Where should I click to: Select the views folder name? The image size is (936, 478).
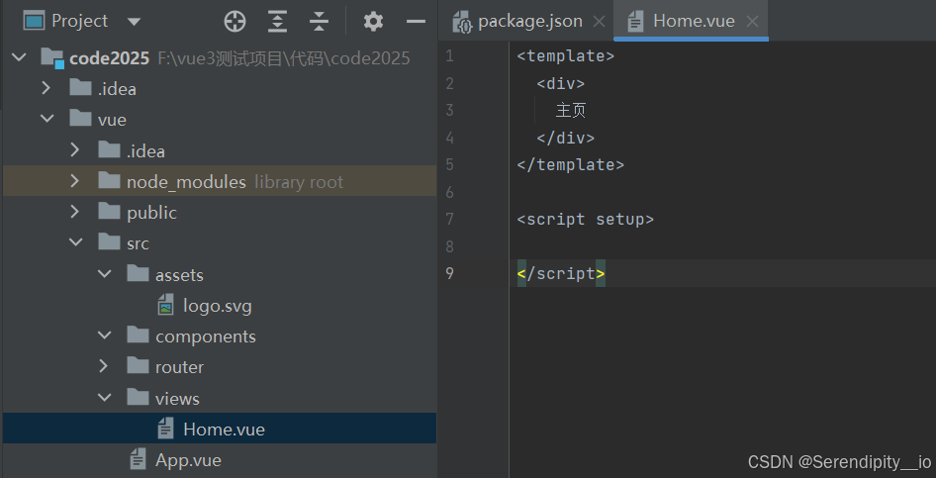coord(177,398)
